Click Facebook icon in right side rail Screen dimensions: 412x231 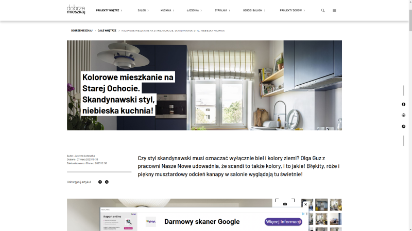point(403,104)
